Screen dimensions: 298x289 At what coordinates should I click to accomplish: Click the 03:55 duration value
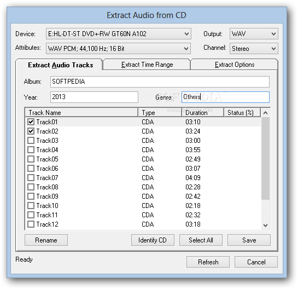tap(193, 150)
